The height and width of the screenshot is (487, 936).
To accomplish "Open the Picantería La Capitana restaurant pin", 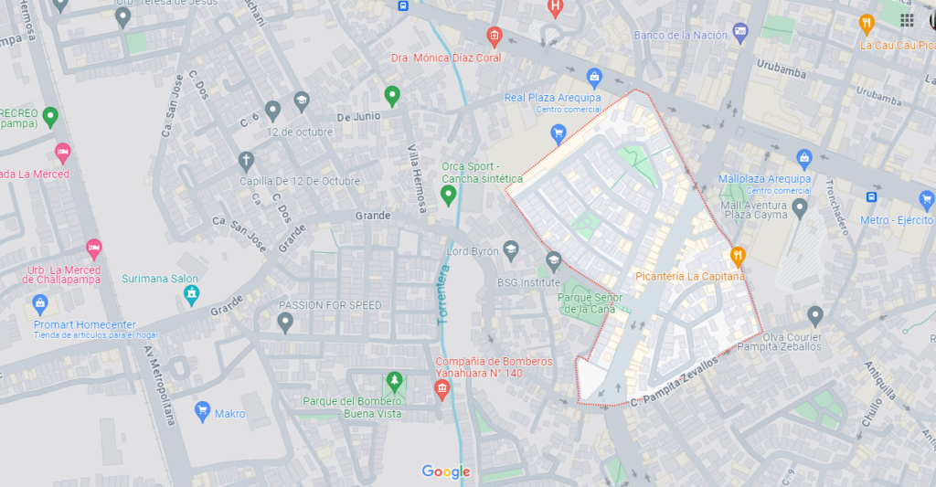I will (738, 258).
